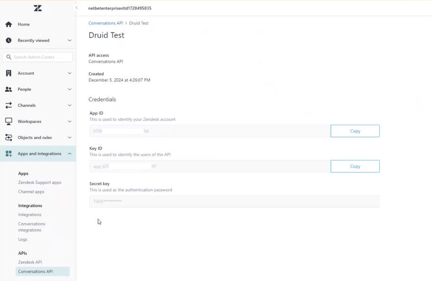This screenshot has width=431, height=281.
Task: Click the Objects and rules icon
Action: pyautogui.click(x=9, y=138)
